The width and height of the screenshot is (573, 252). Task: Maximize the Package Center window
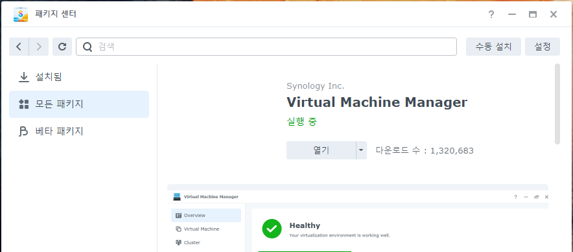pos(533,15)
